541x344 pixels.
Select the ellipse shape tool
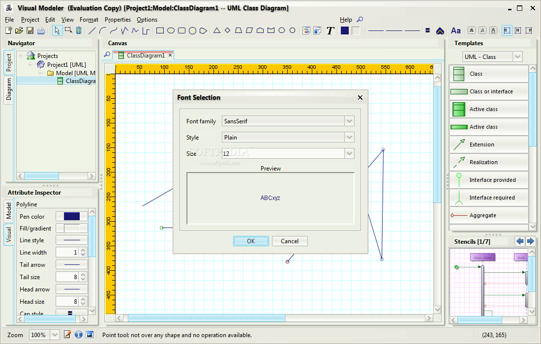[171, 30]
